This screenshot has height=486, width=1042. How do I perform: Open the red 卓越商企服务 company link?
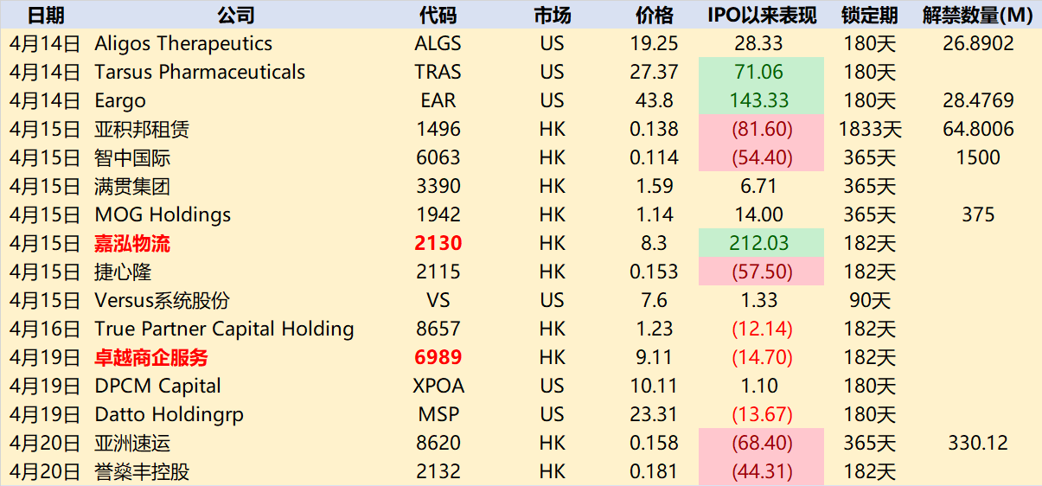click(x=151, y=358)
